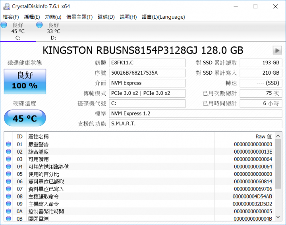Click the KINGSTON RBUSNS8154P3128GJ model title
286x225 pixels.
[143, 50]
